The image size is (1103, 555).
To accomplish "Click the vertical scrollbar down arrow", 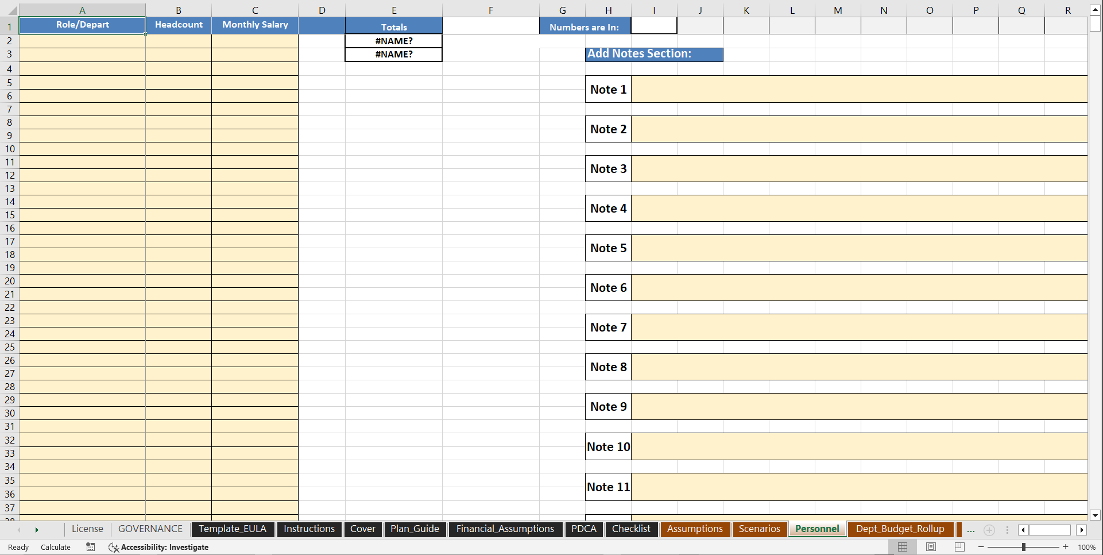I will 1094,516.
